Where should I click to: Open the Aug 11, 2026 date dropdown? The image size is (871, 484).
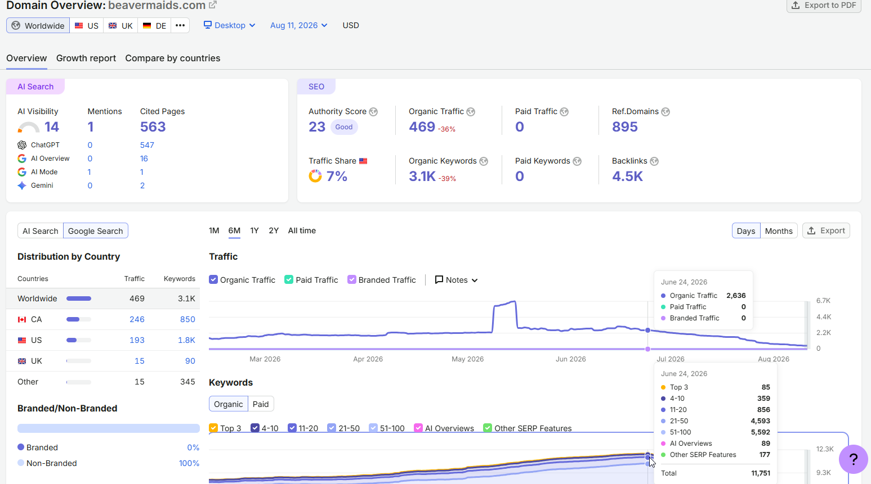[299, 25]
